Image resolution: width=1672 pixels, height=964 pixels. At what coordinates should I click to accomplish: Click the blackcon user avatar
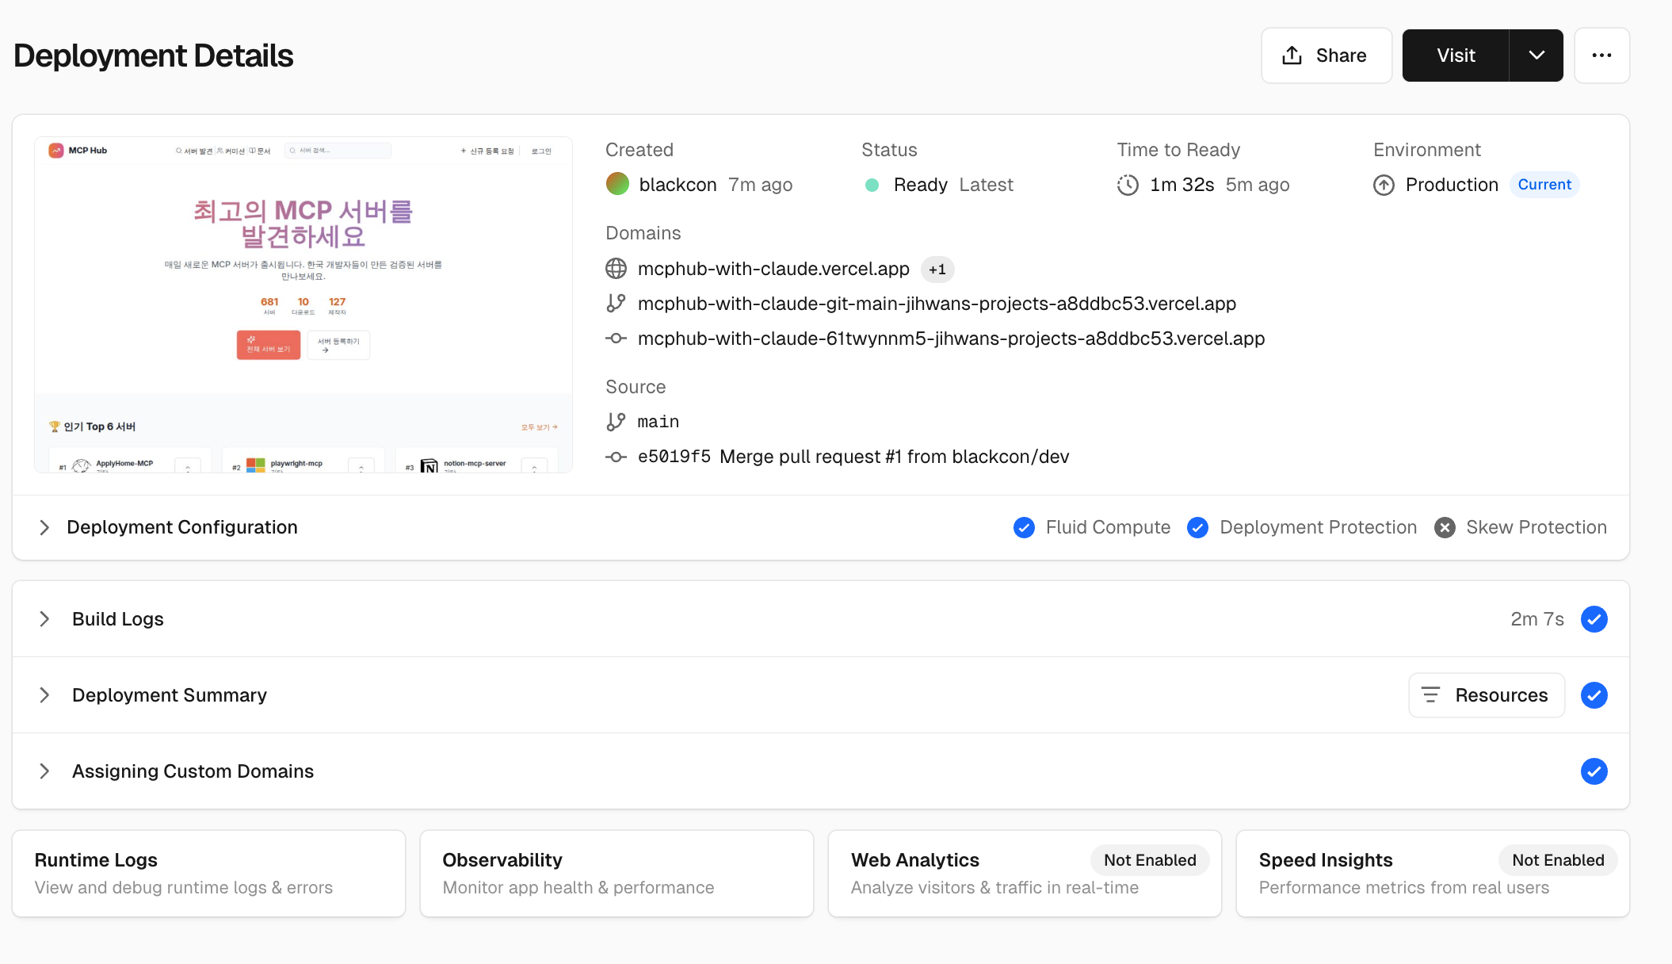(x=617, y=184)
